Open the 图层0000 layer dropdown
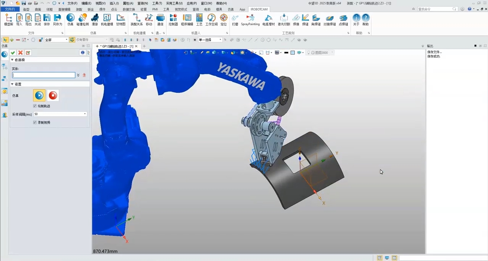488x261 pixels. [x=332, y=53]
